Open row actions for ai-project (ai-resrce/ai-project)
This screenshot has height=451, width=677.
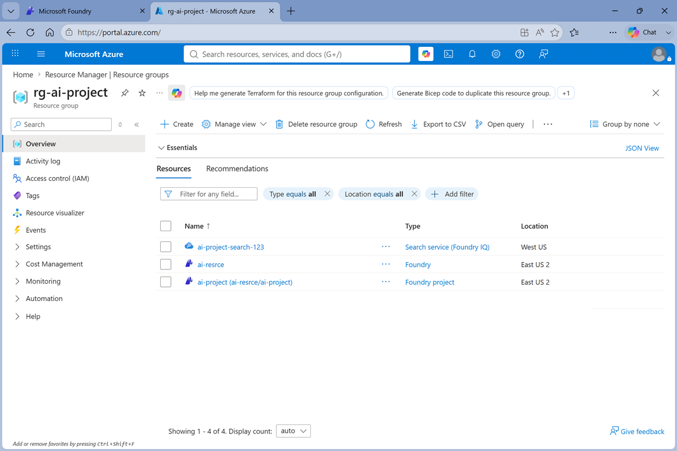[x=386, y=282]
